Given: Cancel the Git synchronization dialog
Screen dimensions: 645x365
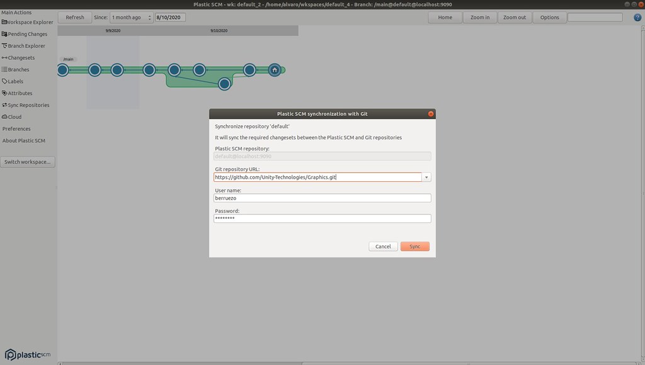Looking at the screenshot, I should click(383, 246).
